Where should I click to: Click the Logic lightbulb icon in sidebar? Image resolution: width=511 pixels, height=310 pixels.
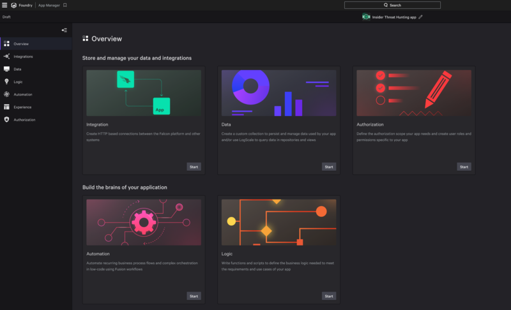click(x=6, y=82)
